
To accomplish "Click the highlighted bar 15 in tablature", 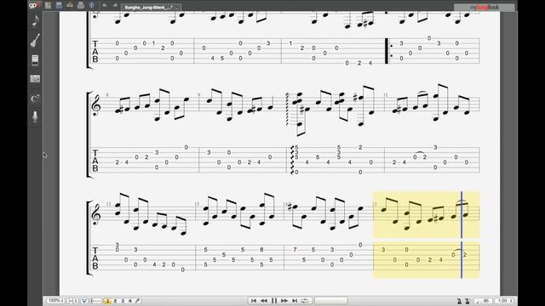I will click(426, 259).
